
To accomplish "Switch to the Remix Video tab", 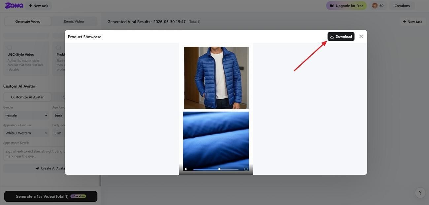I will point(74,21).
